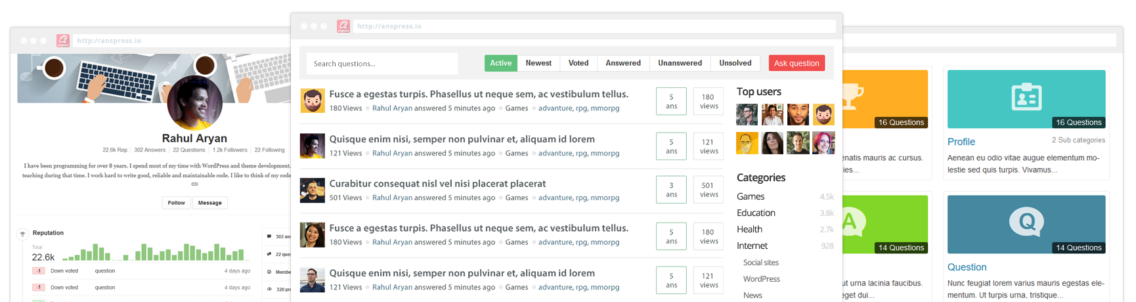The height and width of the screenshot is (302, 1136).
Task: Open the Question category speech-bubble Q icon
Action: click(x=1026, y=222)
